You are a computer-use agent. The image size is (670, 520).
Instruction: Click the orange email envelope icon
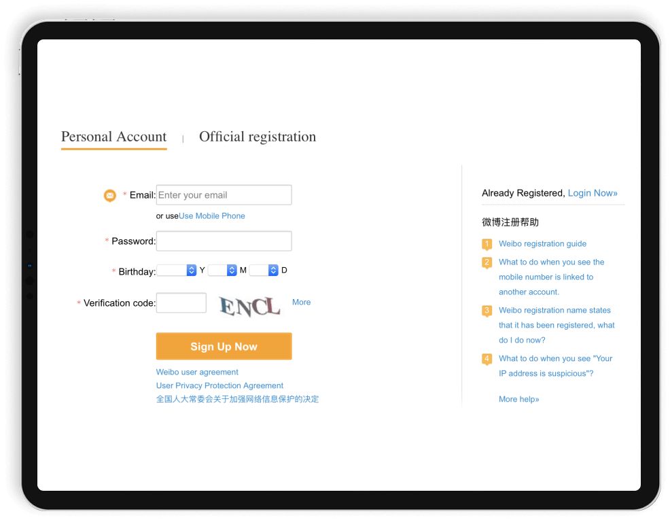(109, 195)
